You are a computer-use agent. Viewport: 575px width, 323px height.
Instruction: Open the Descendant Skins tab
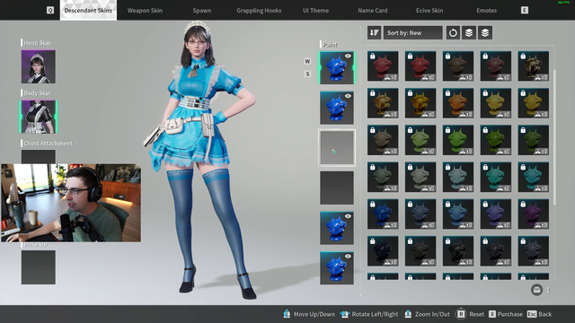88,10
